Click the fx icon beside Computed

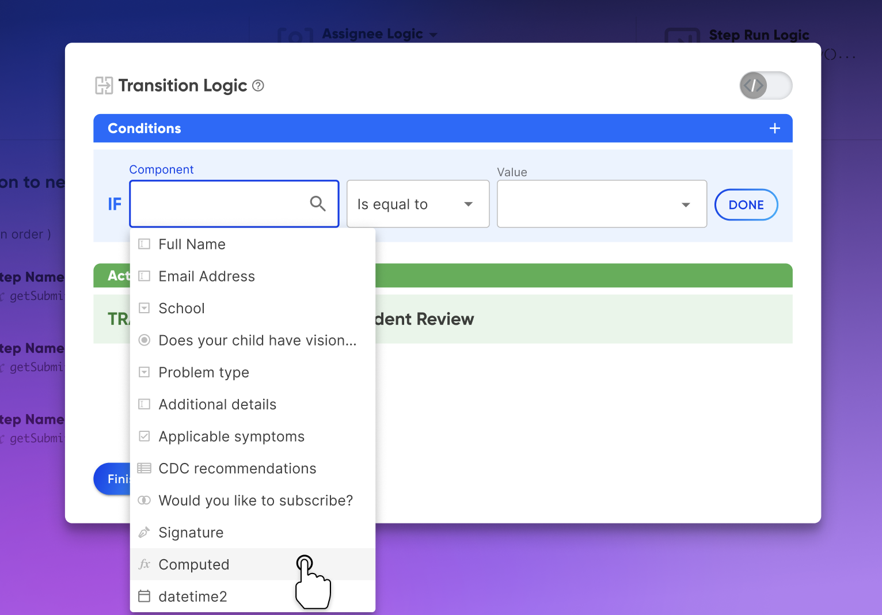click(145, 564)
